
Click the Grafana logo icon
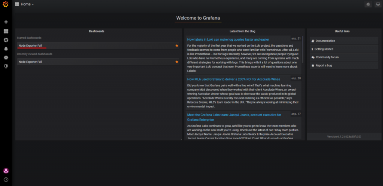click(x=6, y=4)
